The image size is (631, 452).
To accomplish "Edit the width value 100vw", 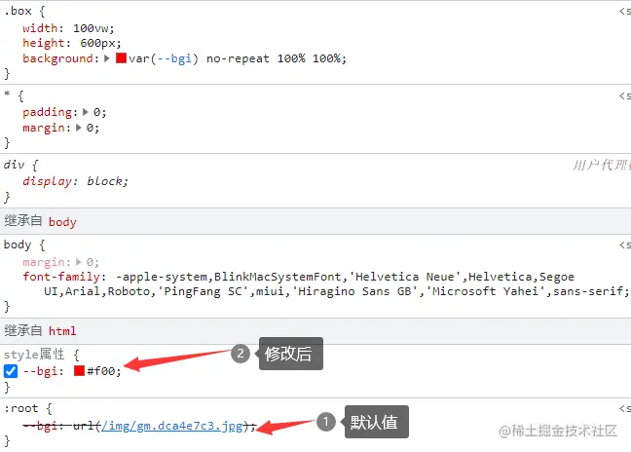I will tap(91, 28).
